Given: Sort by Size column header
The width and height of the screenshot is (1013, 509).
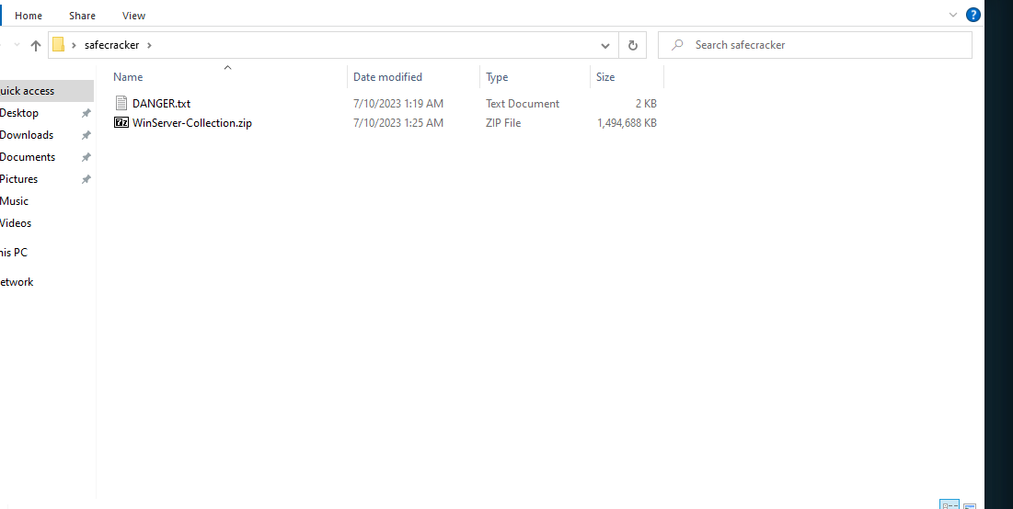Looking at the screenshot, I should click(x=605, y=77).
